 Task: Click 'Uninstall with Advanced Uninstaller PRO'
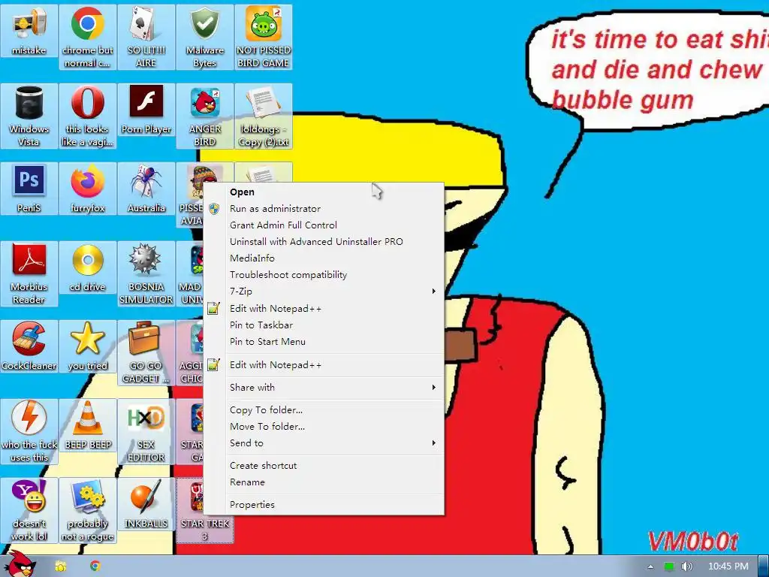click(324, 241)
